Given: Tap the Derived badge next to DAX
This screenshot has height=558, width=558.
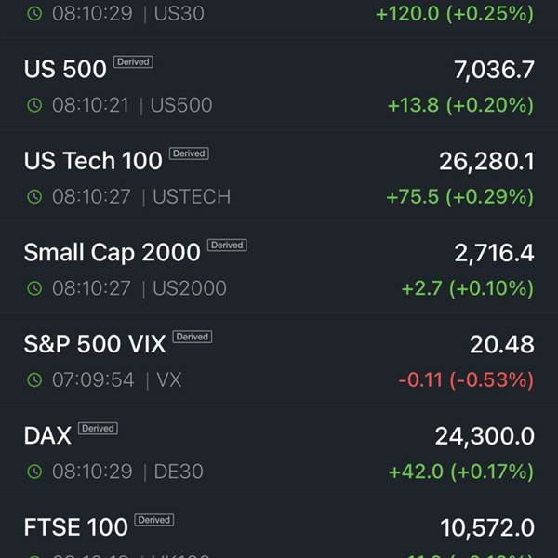Looking at the screenshot, I should coord(98,428).
